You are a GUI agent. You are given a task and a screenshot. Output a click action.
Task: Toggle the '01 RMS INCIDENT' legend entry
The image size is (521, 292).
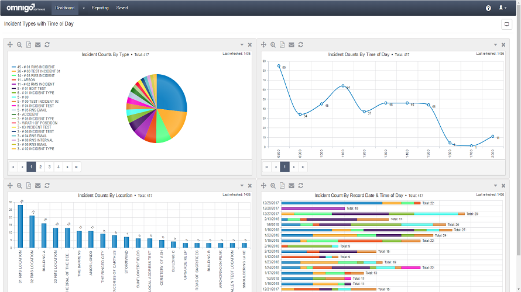tap(35, 67)
